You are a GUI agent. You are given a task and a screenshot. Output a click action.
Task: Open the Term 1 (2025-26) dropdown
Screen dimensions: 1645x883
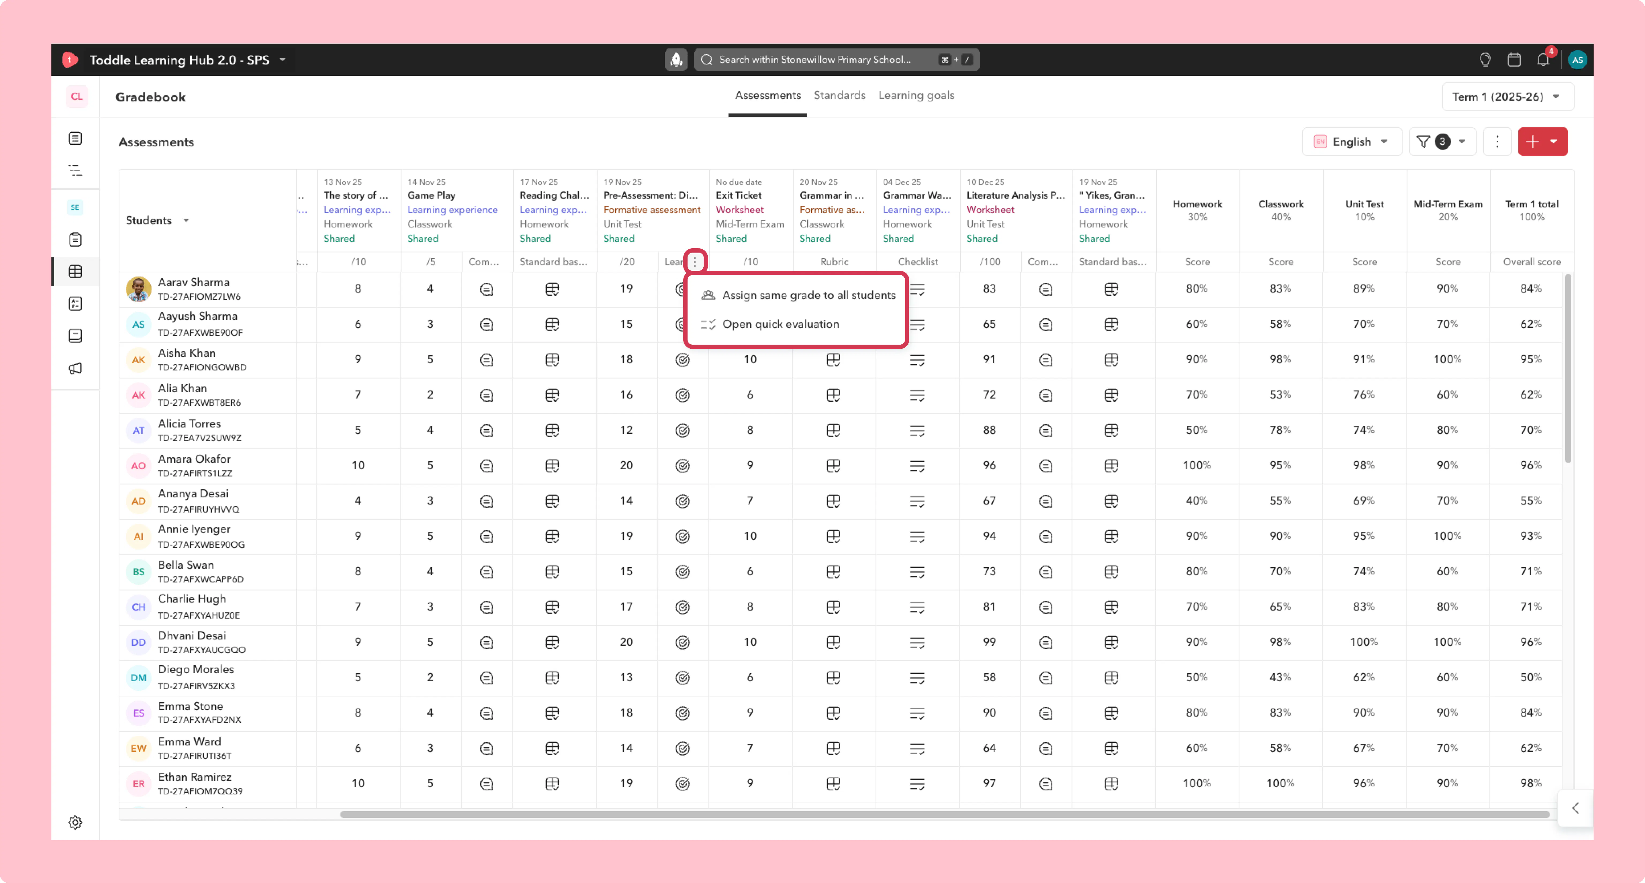point(1507,96)
